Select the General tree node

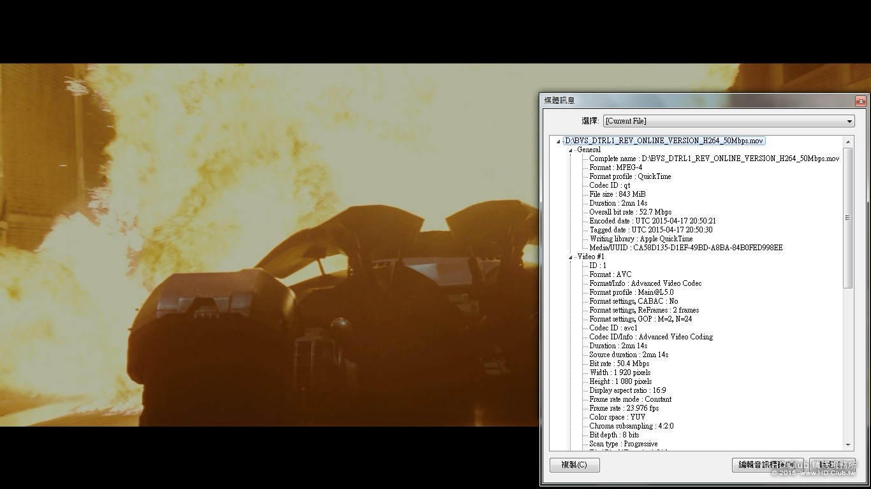(x=589, y=150)
